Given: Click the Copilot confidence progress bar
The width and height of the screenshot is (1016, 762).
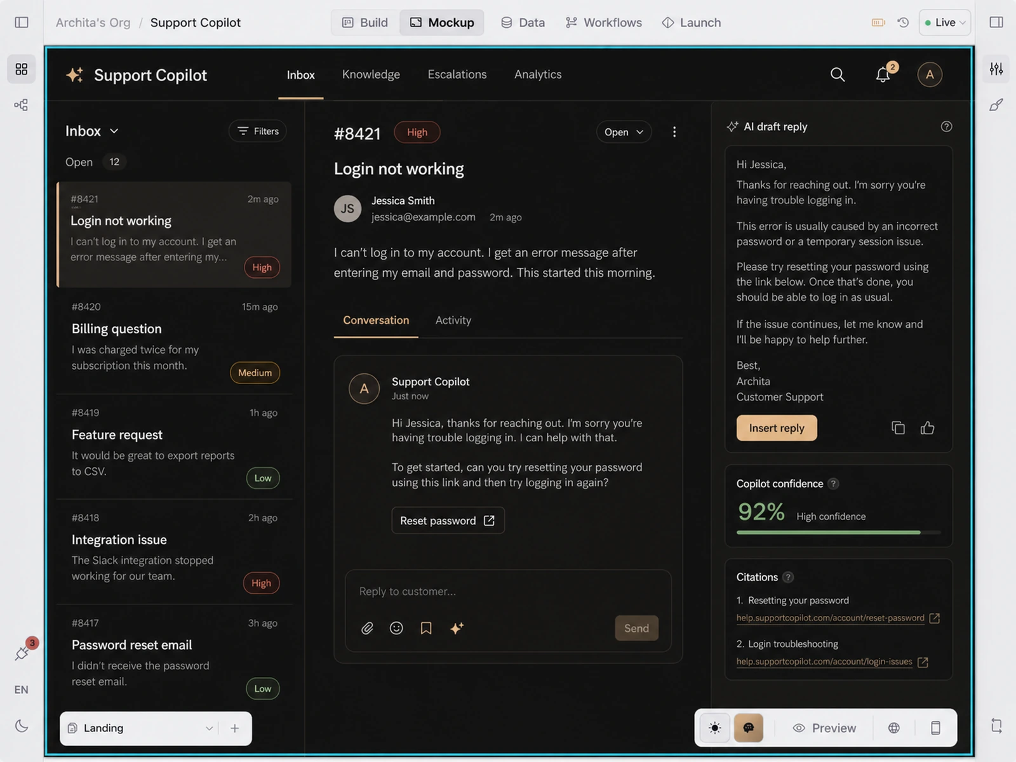Looking at the screenshot, I should point(838,532).
